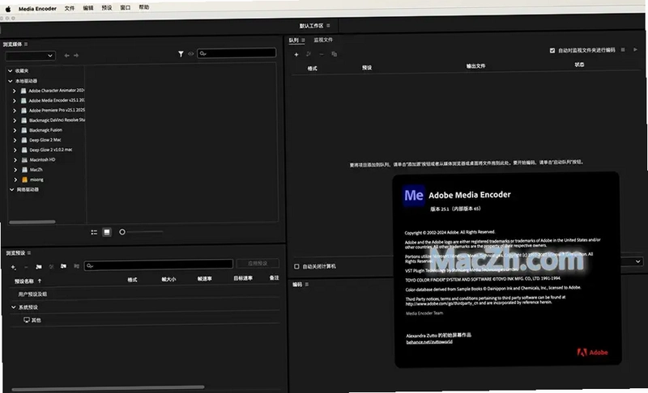Viewport: 648px width, 393px height.
Task: Click the back arrow in media browser
Action: (x=66, y=55)
